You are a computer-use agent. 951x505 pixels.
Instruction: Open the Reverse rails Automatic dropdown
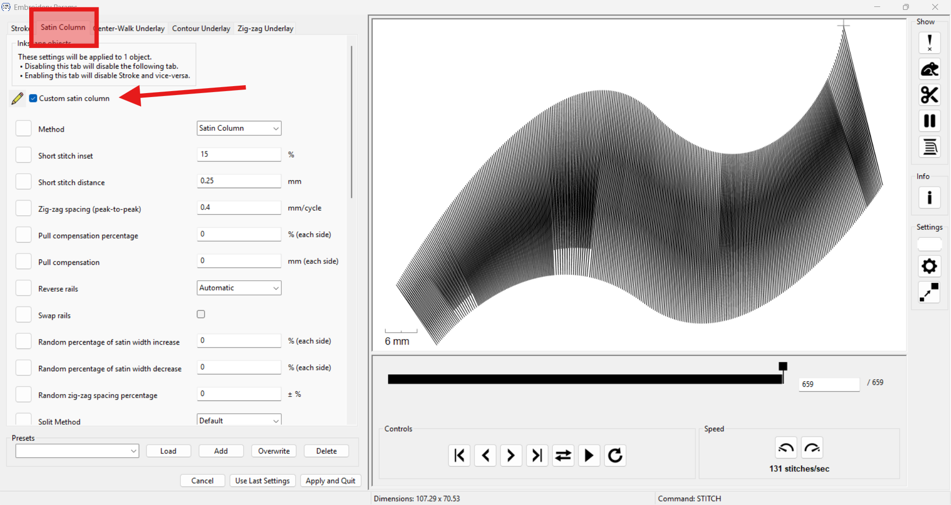point(239,288)
